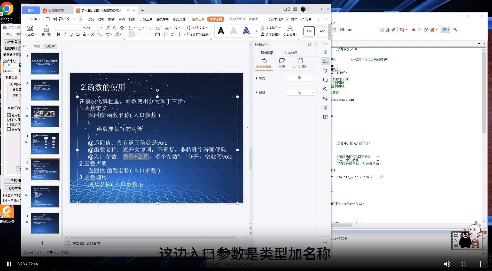Click 扫描串口 button in STC-ISP
Viewport: 492px width, 271px height.
point(11,48)
